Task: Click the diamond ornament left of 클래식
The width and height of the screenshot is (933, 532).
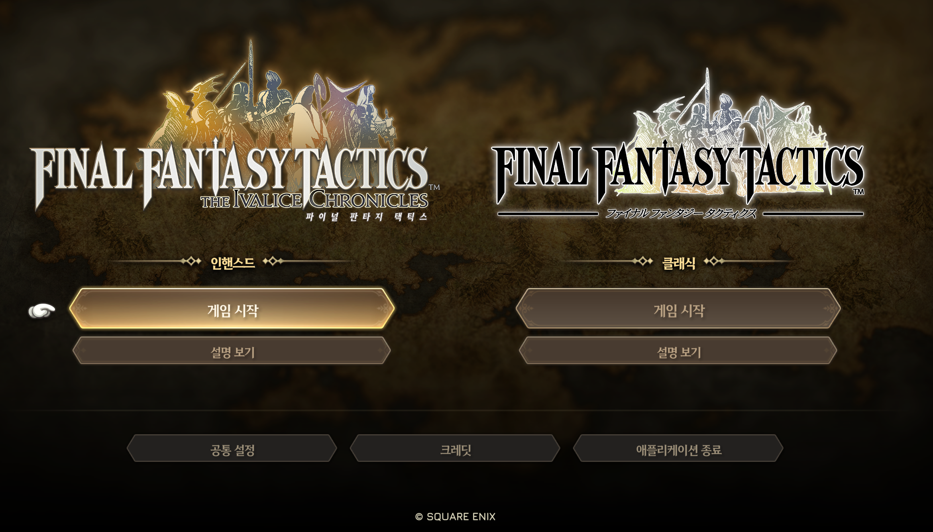Action: [642, 261]
